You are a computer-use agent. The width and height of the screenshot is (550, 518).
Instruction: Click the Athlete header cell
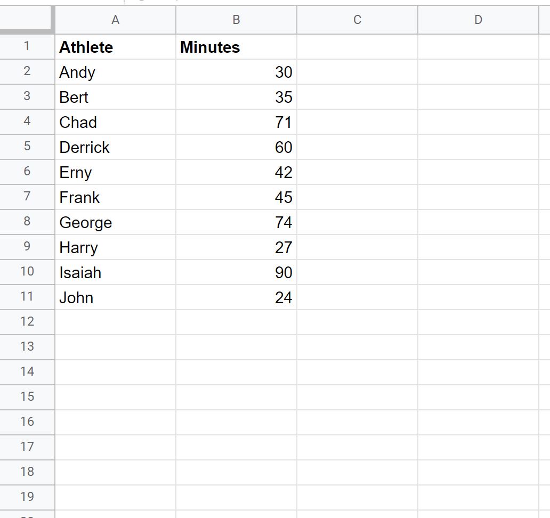(116, 47)
